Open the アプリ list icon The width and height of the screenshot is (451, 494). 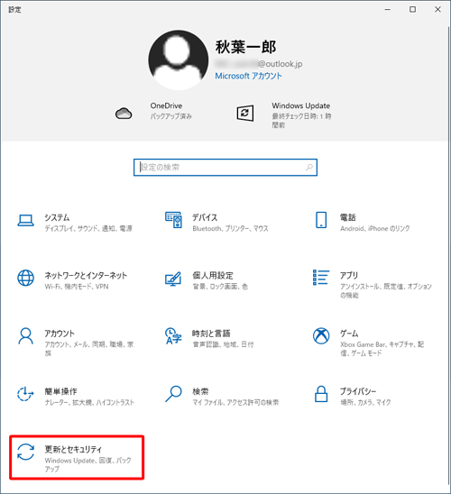tap(321, 278)
